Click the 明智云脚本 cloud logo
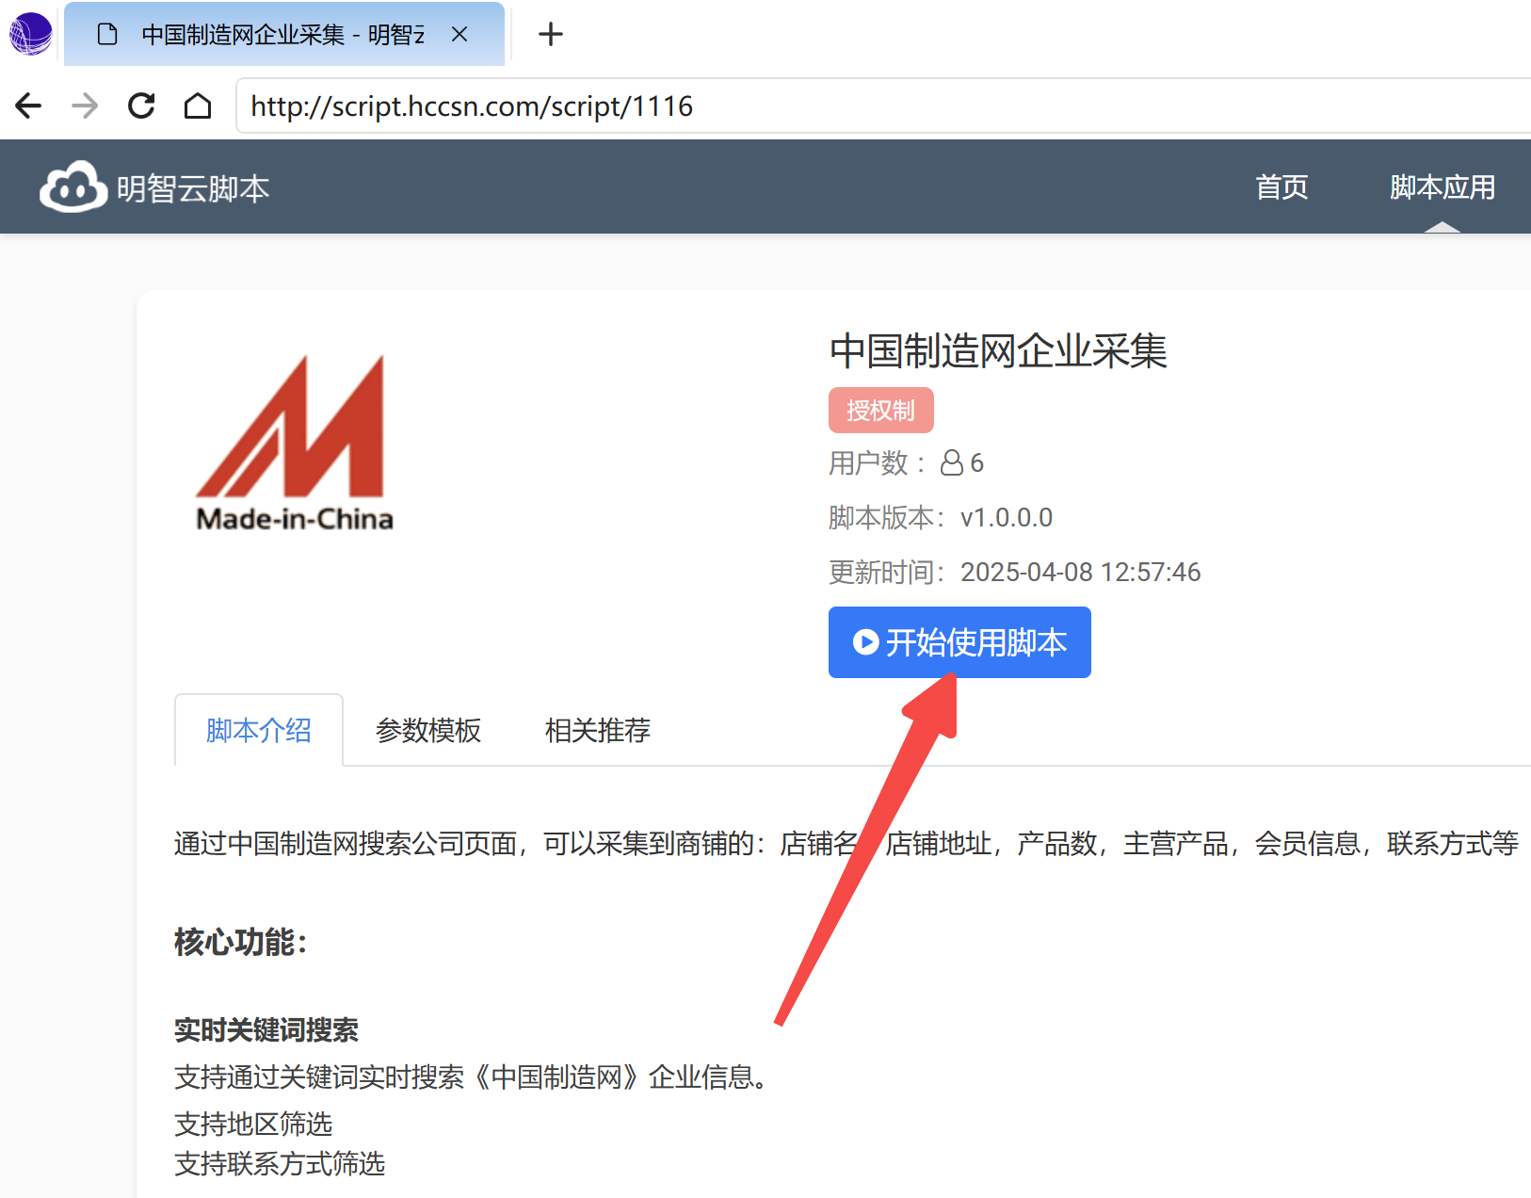 pyautogui.click(x=73, y=186)
